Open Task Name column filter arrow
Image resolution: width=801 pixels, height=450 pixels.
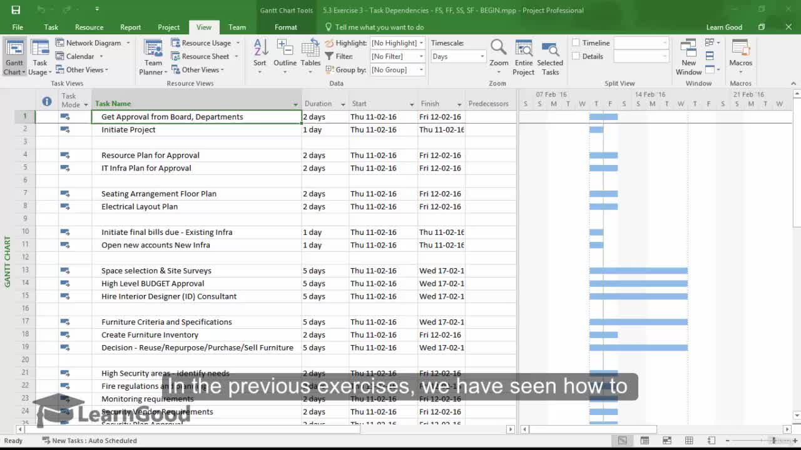point(295,104)
